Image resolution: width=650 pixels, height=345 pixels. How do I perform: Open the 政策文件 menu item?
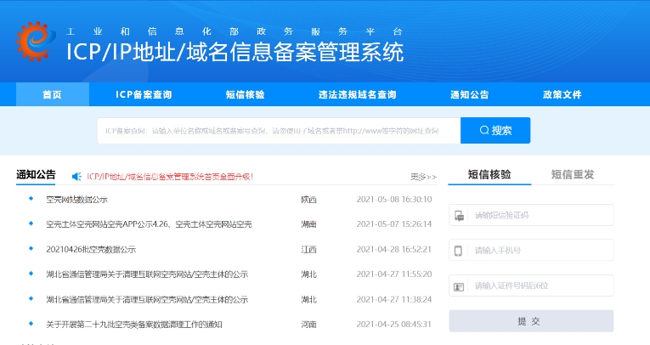tap(562, 94)
